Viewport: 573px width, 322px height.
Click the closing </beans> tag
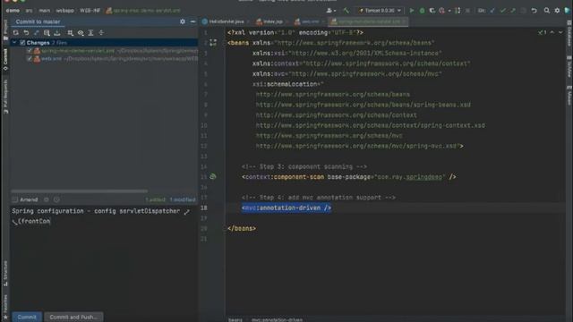[x=242, y=229]
